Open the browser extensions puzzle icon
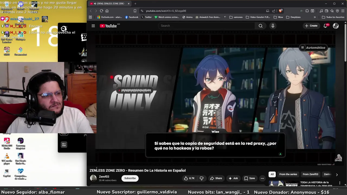This screenshot has height=195, width=347. coord(307,11)
